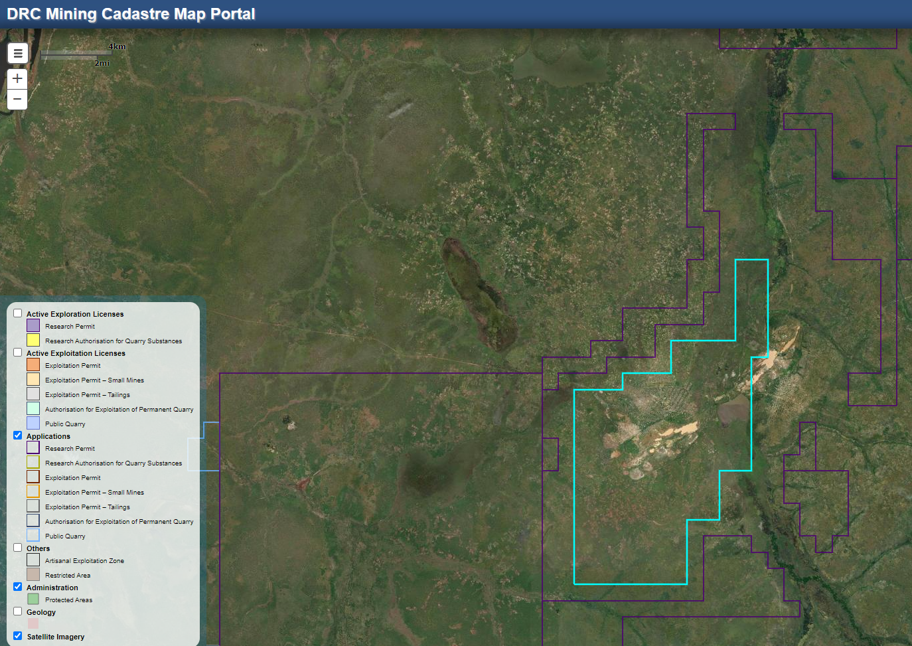Turn off Satellite Imagery basemap
This screenshot has height=646, width=912.
18,636
